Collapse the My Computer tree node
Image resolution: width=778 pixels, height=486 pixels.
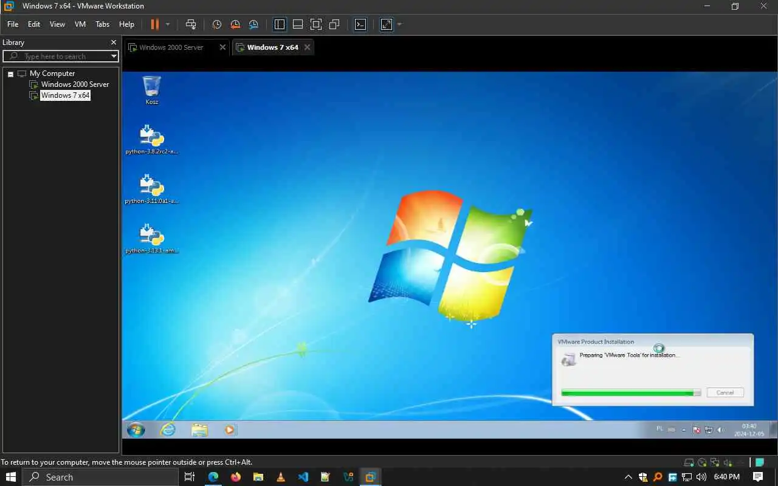pos(10,74)
